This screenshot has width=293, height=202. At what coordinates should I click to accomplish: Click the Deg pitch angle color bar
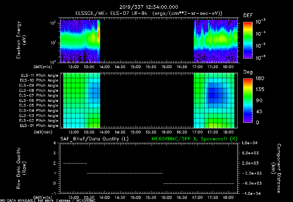[x=248, y=100]
